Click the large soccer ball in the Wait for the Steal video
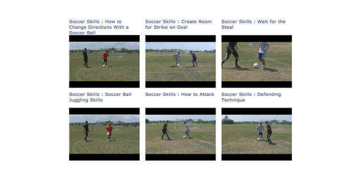Image resolution: width=357 pixels, height=178 pixels. point(256,65)
